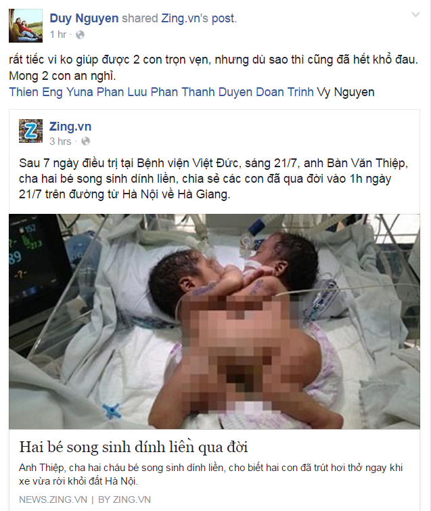
Task: Click the Zing.vn page logo avatar
Action: 30,131
